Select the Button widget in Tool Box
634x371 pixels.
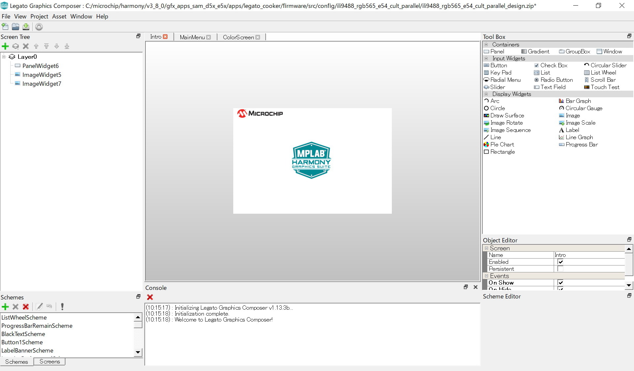click(x=495, y=65)
